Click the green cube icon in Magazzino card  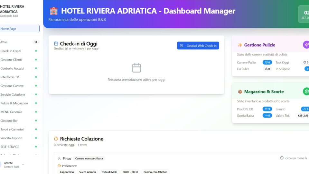click(306, 92)
